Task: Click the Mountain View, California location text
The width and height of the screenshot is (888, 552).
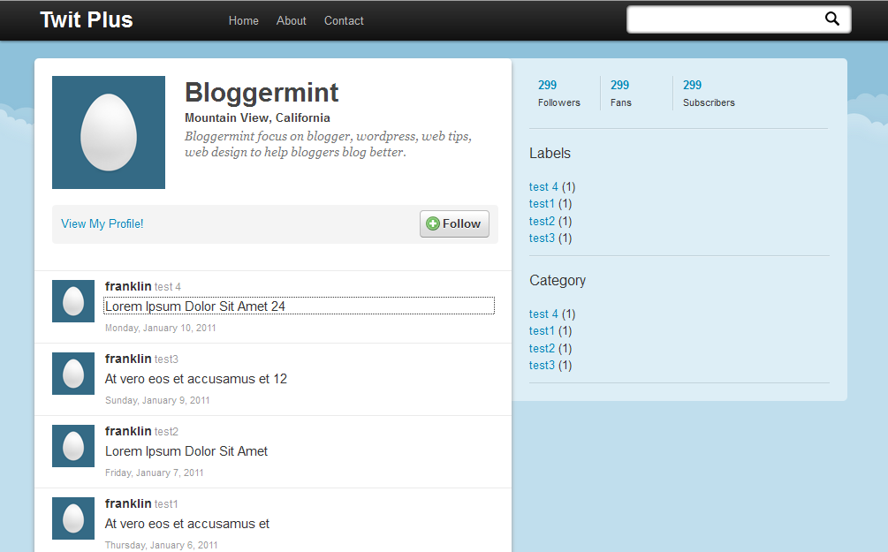Action: pyautogui.click(x=257, y=117)
